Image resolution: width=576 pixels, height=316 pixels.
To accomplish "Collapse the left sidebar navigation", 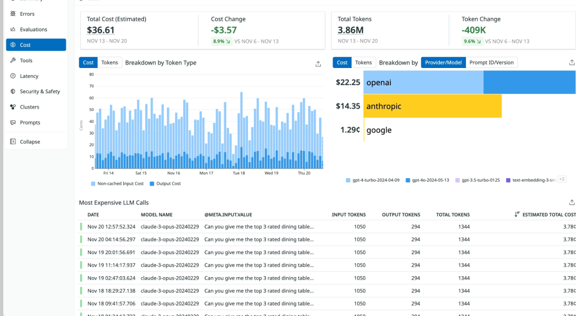I will click(x=30, y=142).
